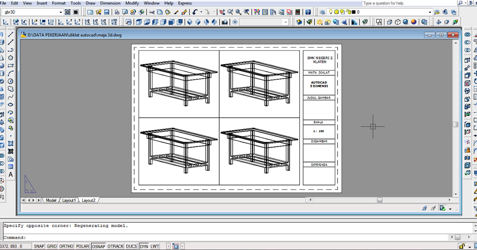Image resolution: width=477 pixels, height=250 pixels.
Task: Toggle OSNAP object snap
Action: click(x=98, y=246)
